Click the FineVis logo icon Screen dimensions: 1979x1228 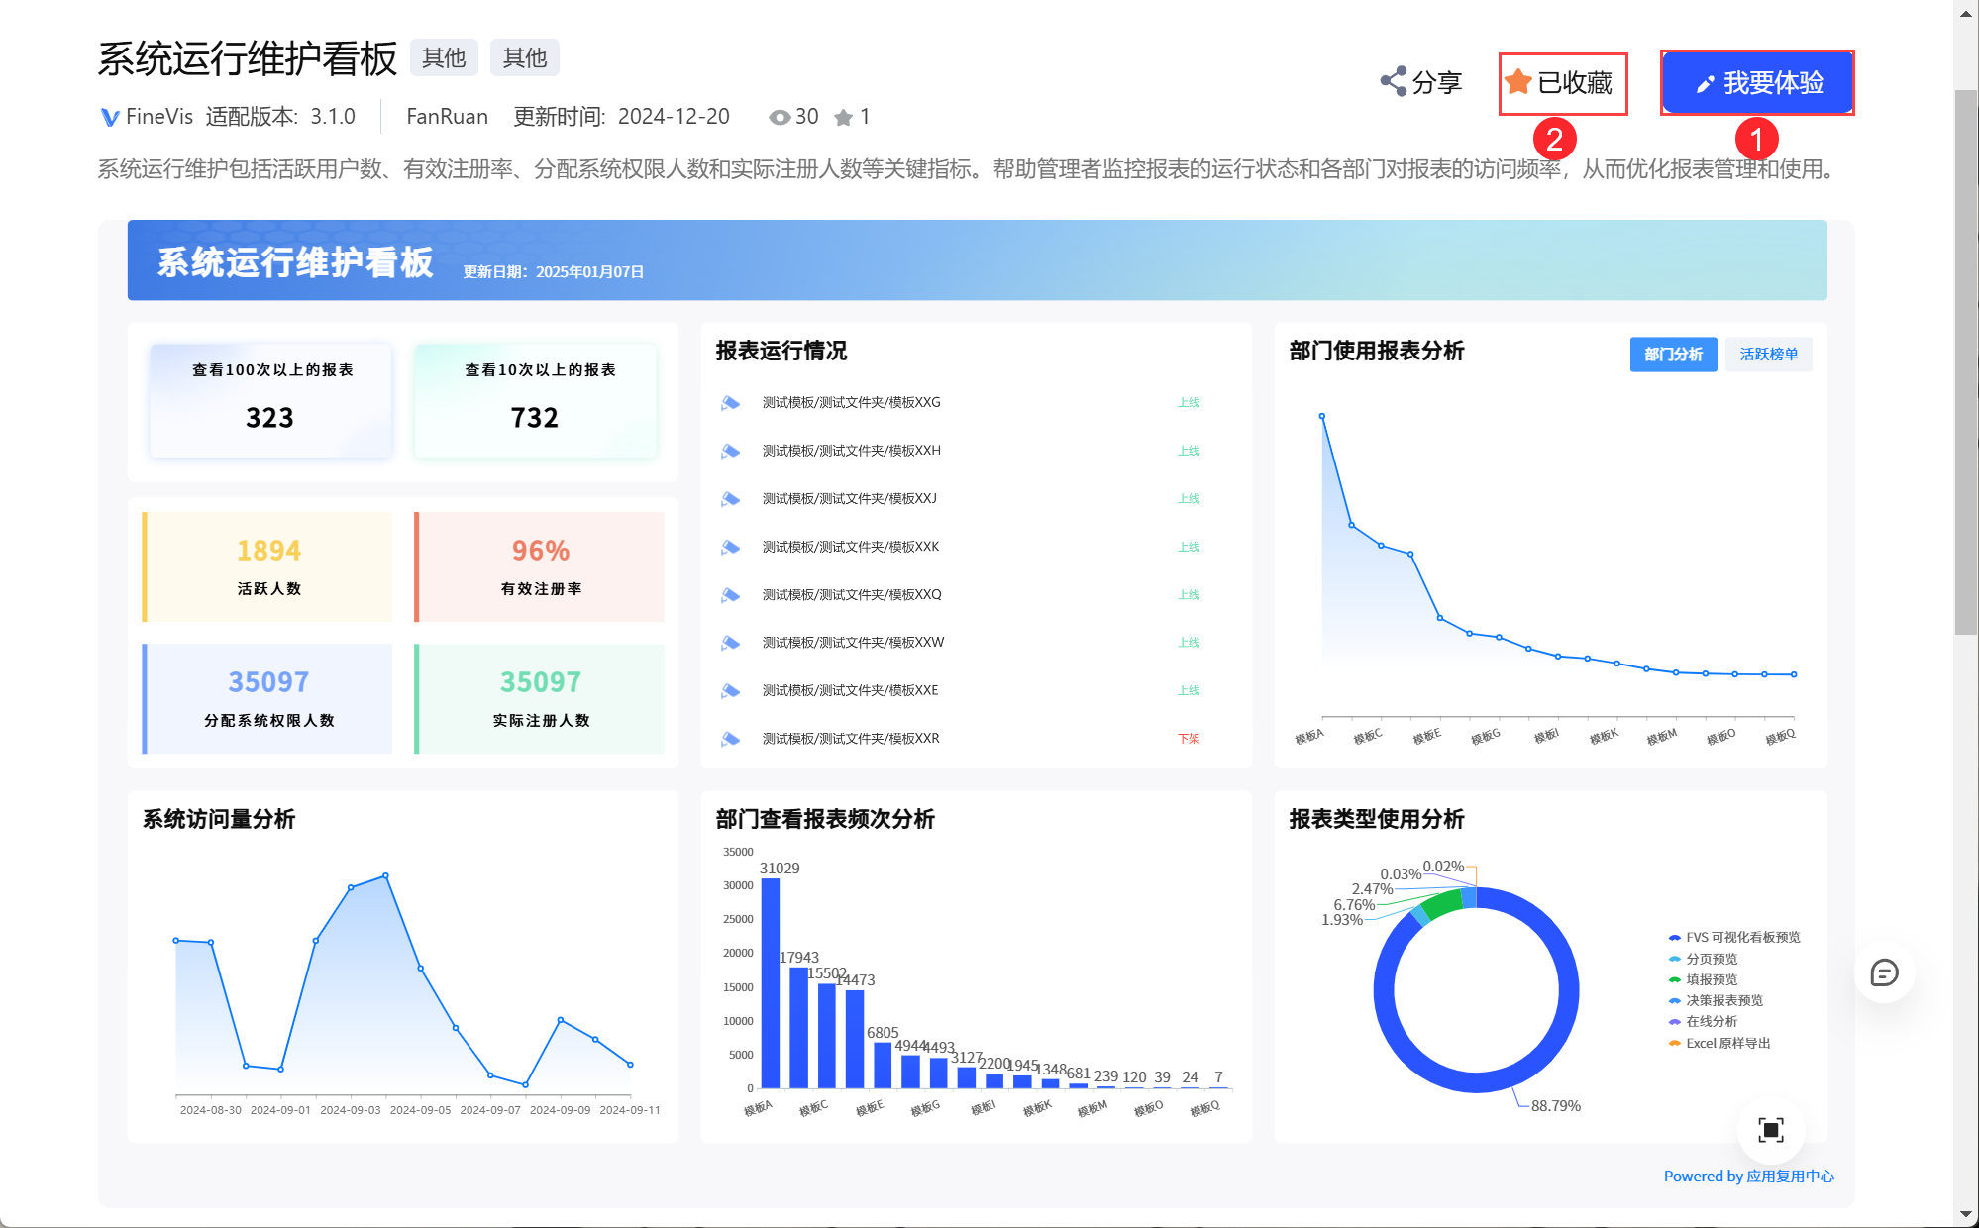(x=110, y=118)
